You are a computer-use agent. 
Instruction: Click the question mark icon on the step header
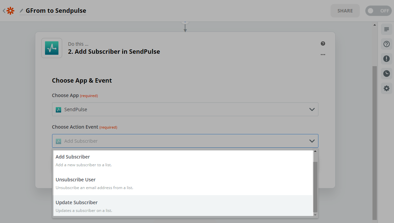[x=323, y=43]
